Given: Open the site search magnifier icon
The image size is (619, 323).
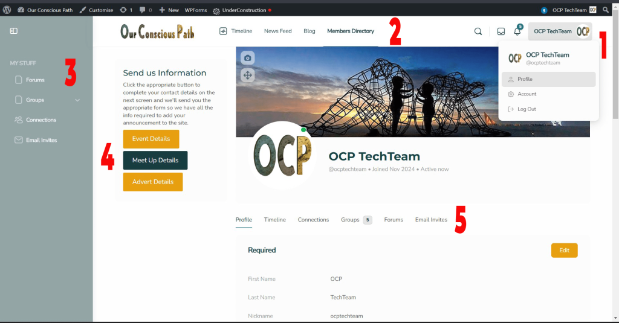Looking at the screenshot, I should coord(478,31).
